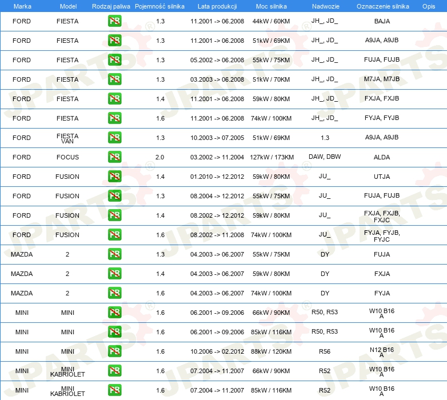
Task: Click fuel icon in Mini 85kW/116KM R50 row
Action: (114, 331)
